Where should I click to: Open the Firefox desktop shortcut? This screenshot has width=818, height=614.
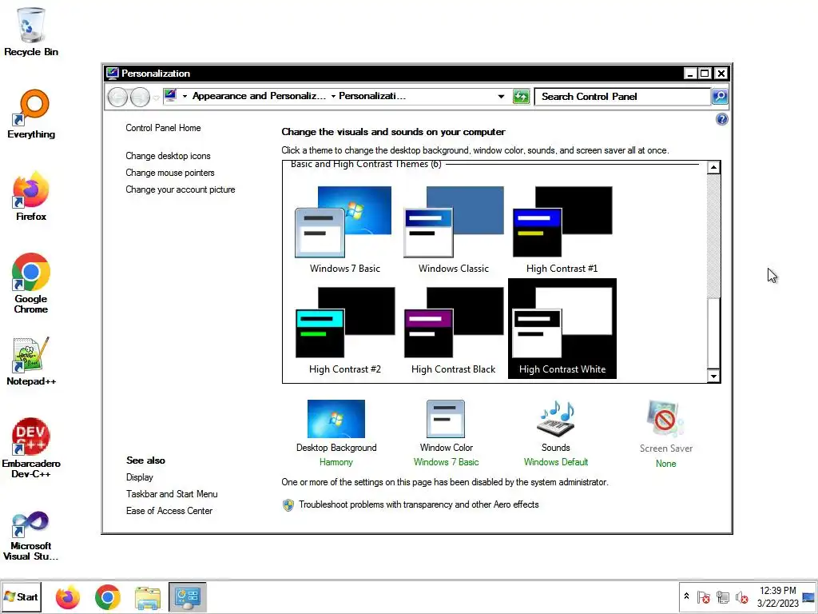(x=31, y=197)
